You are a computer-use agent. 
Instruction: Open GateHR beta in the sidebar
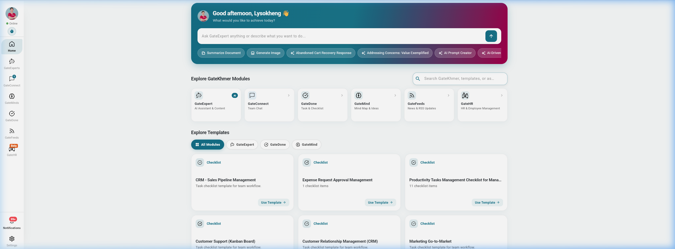click(x=12, y=151)
